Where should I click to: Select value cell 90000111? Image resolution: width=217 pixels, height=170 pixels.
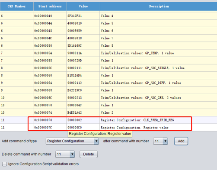pyautogui.click(x=83, y=68)
